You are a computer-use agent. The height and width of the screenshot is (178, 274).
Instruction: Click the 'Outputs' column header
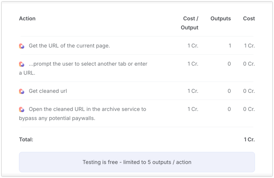221,19
